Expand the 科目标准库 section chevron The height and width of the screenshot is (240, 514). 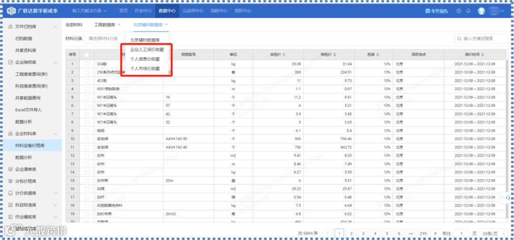pos(55,205)
